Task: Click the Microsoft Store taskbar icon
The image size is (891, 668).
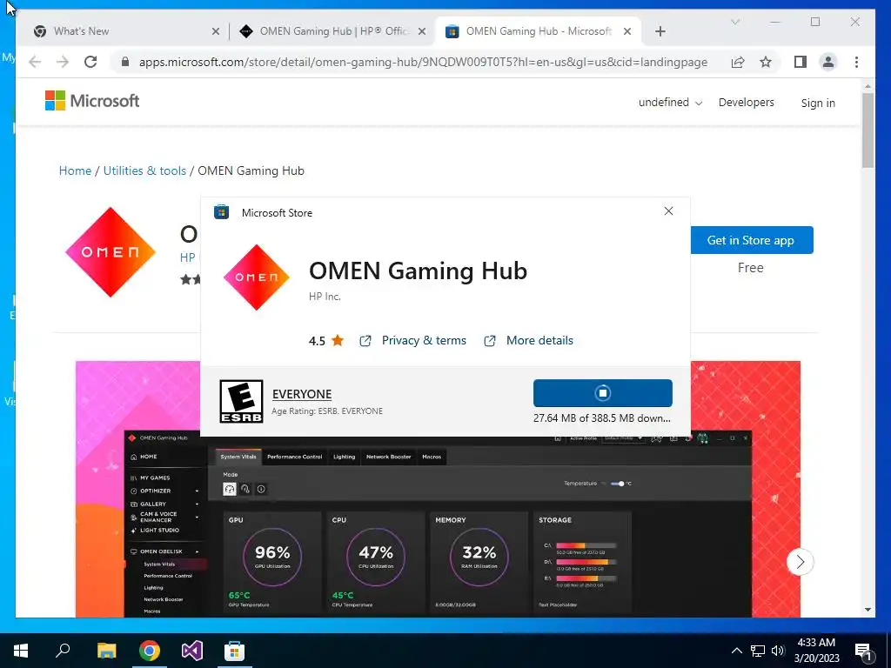Action: [x=234, y=651]
